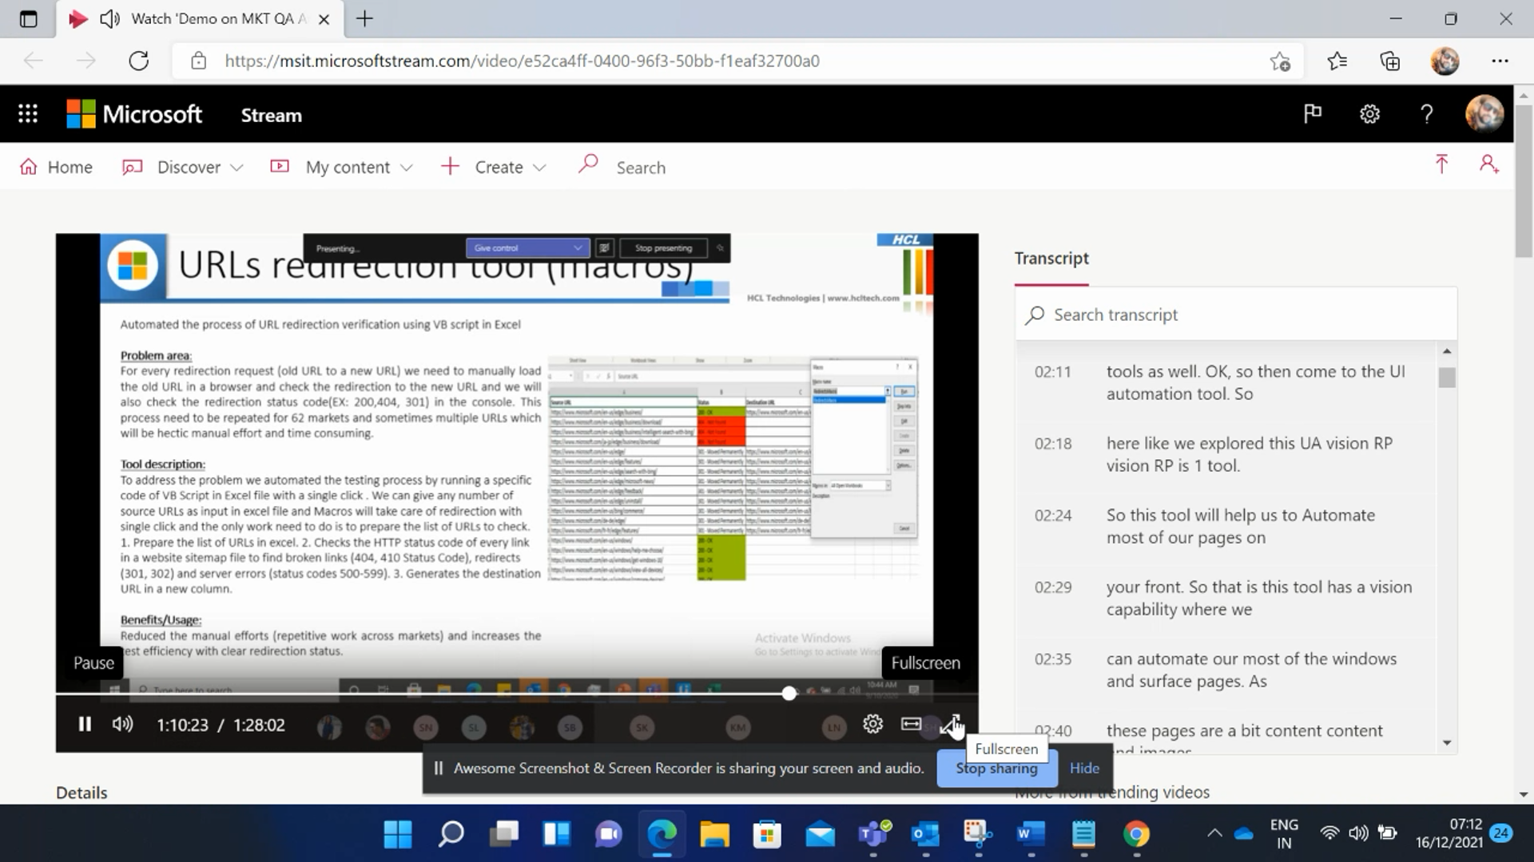This screenshot has height=862, width=1534.
Task: Open the Windows Start menu
Action: point(398,834)
